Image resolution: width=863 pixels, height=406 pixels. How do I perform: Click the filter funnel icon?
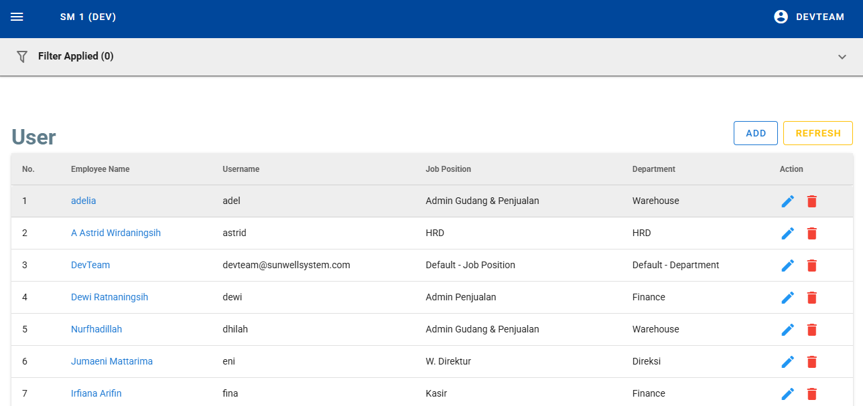(22, 57)
